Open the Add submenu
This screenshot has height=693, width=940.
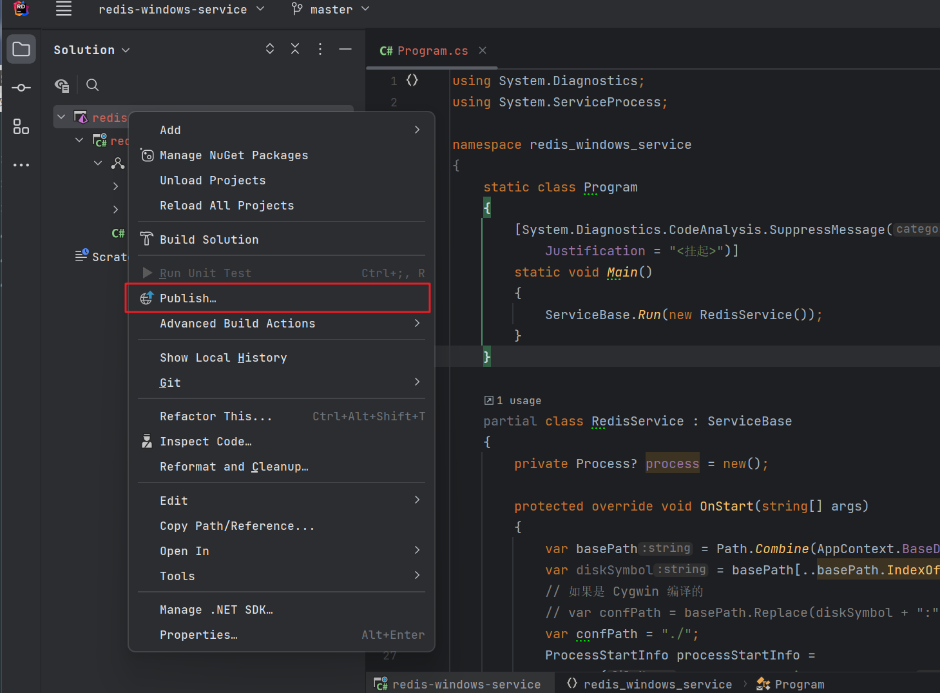(x=282, y=130)
